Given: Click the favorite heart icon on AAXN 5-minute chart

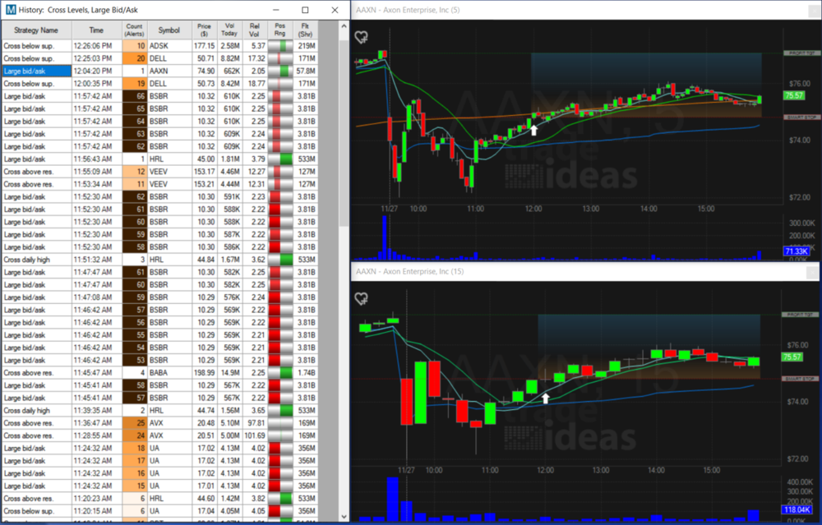Looking at the screenshot, I should pyautogui.click(x=361, y=37).
